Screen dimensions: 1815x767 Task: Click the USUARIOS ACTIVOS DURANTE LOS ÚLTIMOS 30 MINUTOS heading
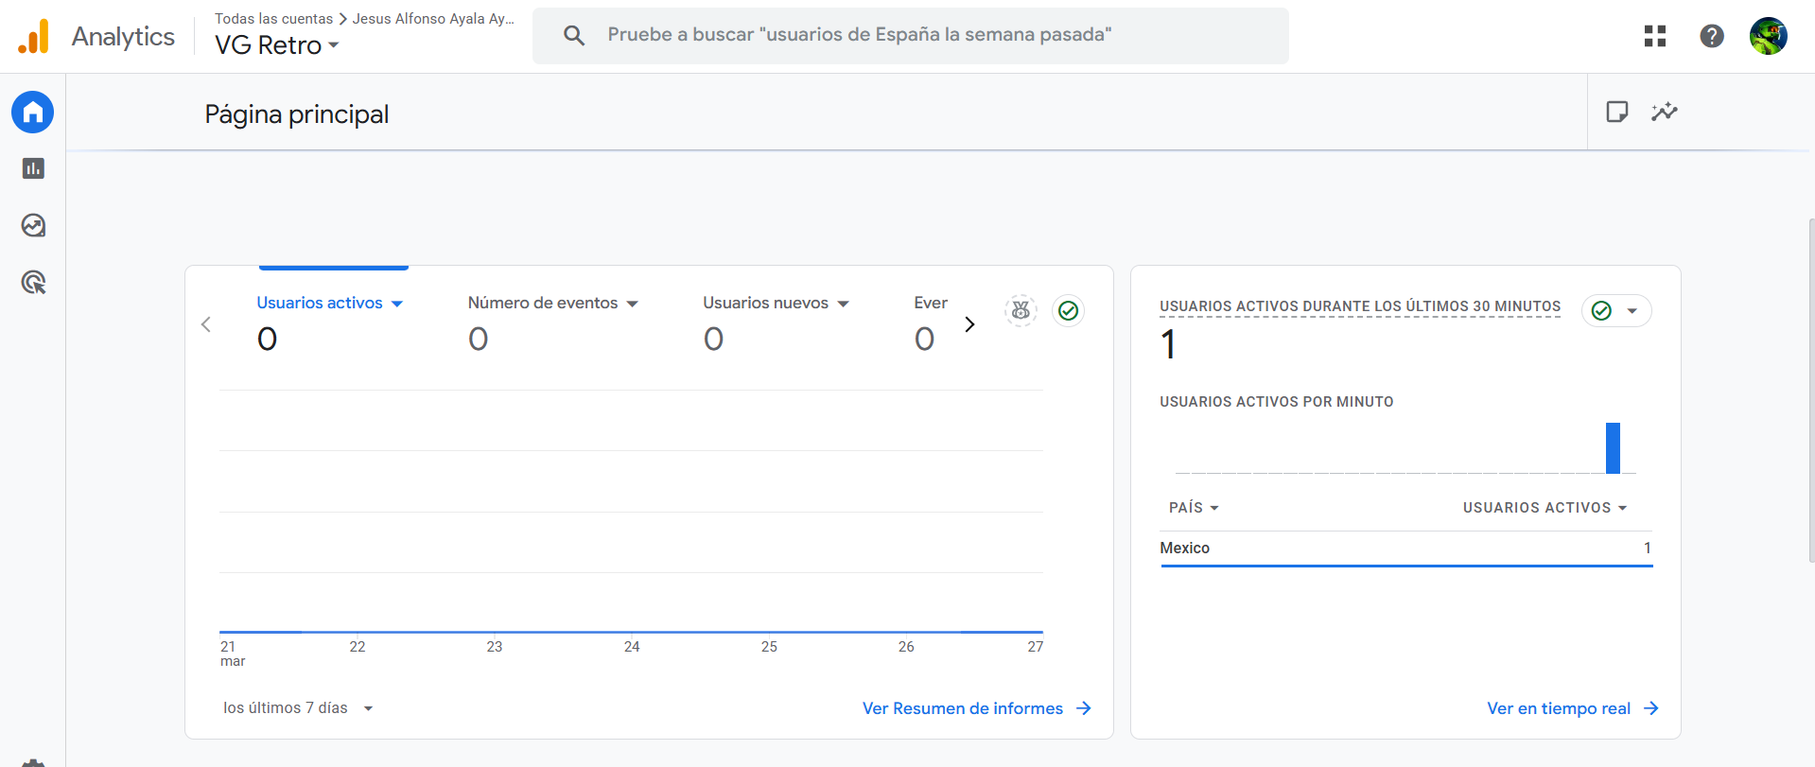pyautogui.click(x=1360, y=306)
